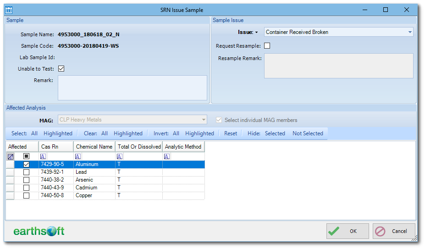Maximize the SRN Issue Sample window
The image size is (425, 249).
click(x=386, y=10)
